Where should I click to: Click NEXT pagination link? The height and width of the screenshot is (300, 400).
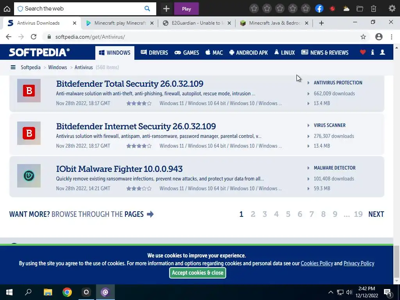tap(376, 214)
